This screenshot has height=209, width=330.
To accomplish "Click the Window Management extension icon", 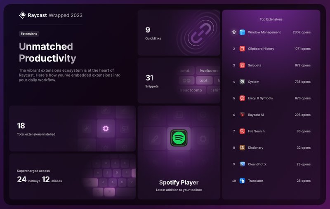I will [242, 32].
